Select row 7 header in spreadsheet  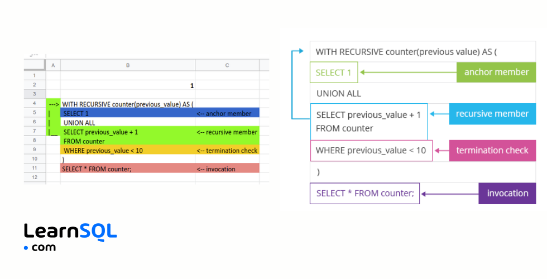coord(35,131)
